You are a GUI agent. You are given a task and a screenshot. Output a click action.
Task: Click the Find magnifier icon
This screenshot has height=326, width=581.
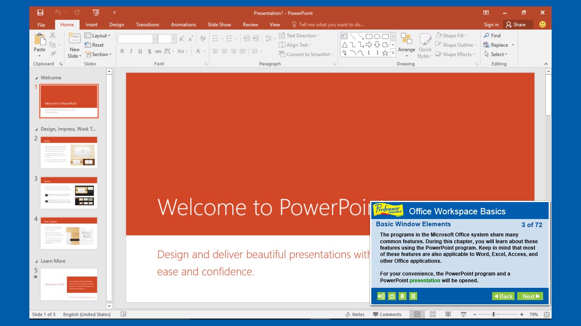tap(487, 36)
